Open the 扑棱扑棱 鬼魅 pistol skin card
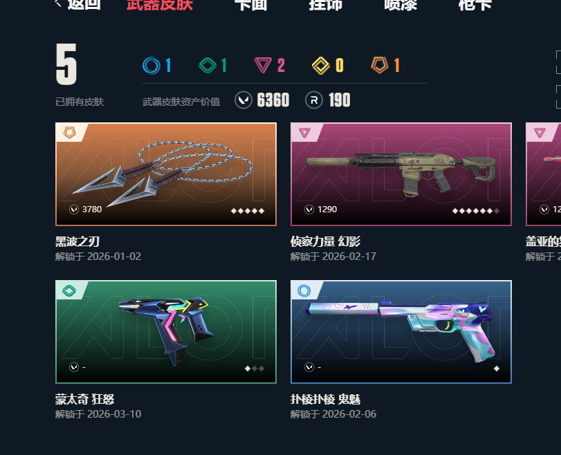The image size is (561, 455). [401, 332]
